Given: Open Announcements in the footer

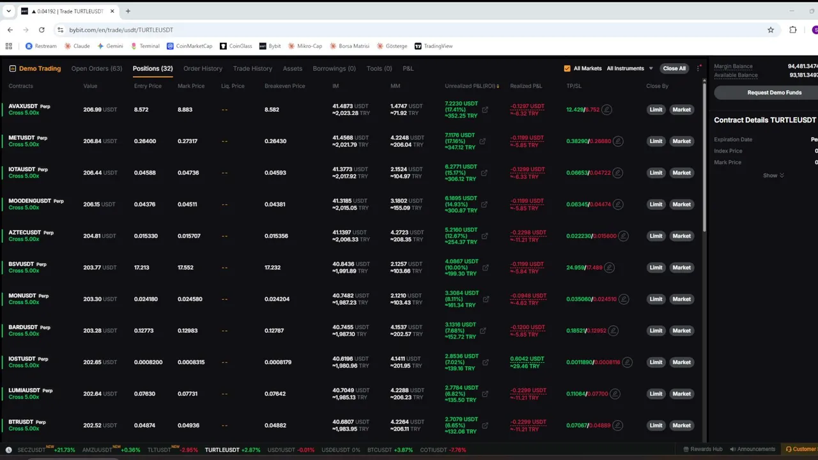Looking at the screenshot, I should pyautogui.click(x=753, y=449).
